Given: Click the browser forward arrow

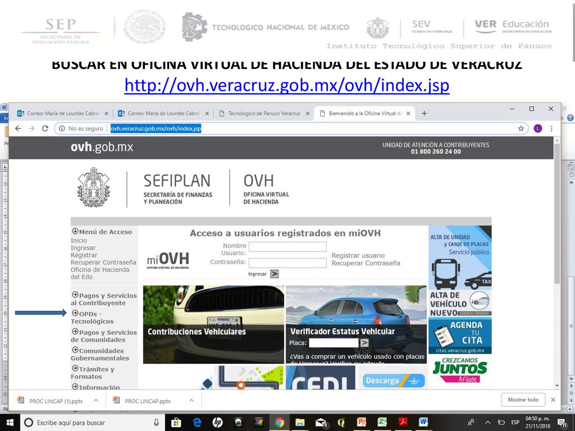Looking at the screenshot, I should click(31, 129).
